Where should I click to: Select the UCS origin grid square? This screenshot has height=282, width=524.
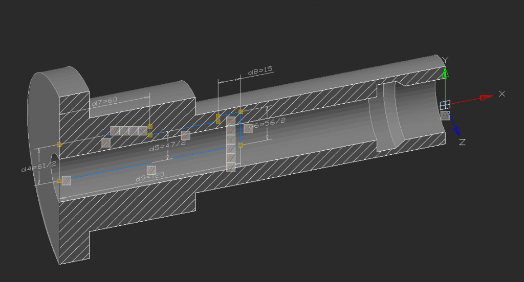[x=445, y=105]
